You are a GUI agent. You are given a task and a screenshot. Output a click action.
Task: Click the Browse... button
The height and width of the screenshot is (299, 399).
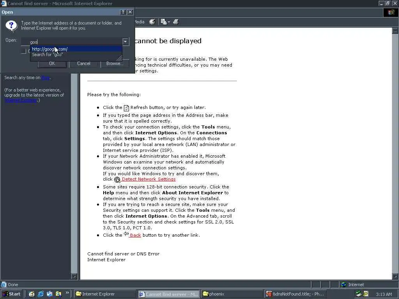(x=115, y=63)
